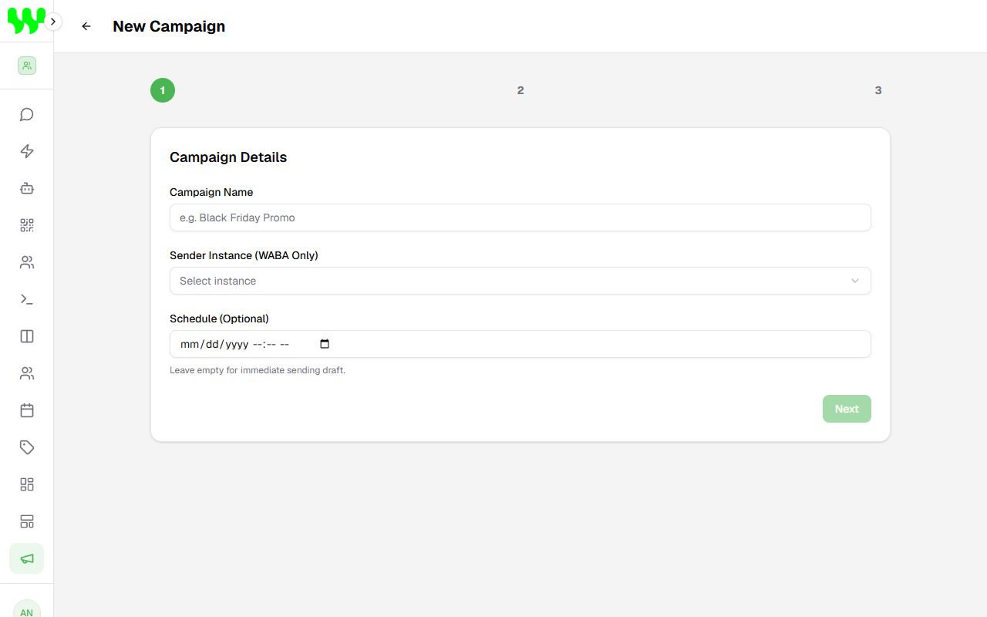Click the Next button
Viewport: 987px width, 617px height.
(x=847, y=409)
